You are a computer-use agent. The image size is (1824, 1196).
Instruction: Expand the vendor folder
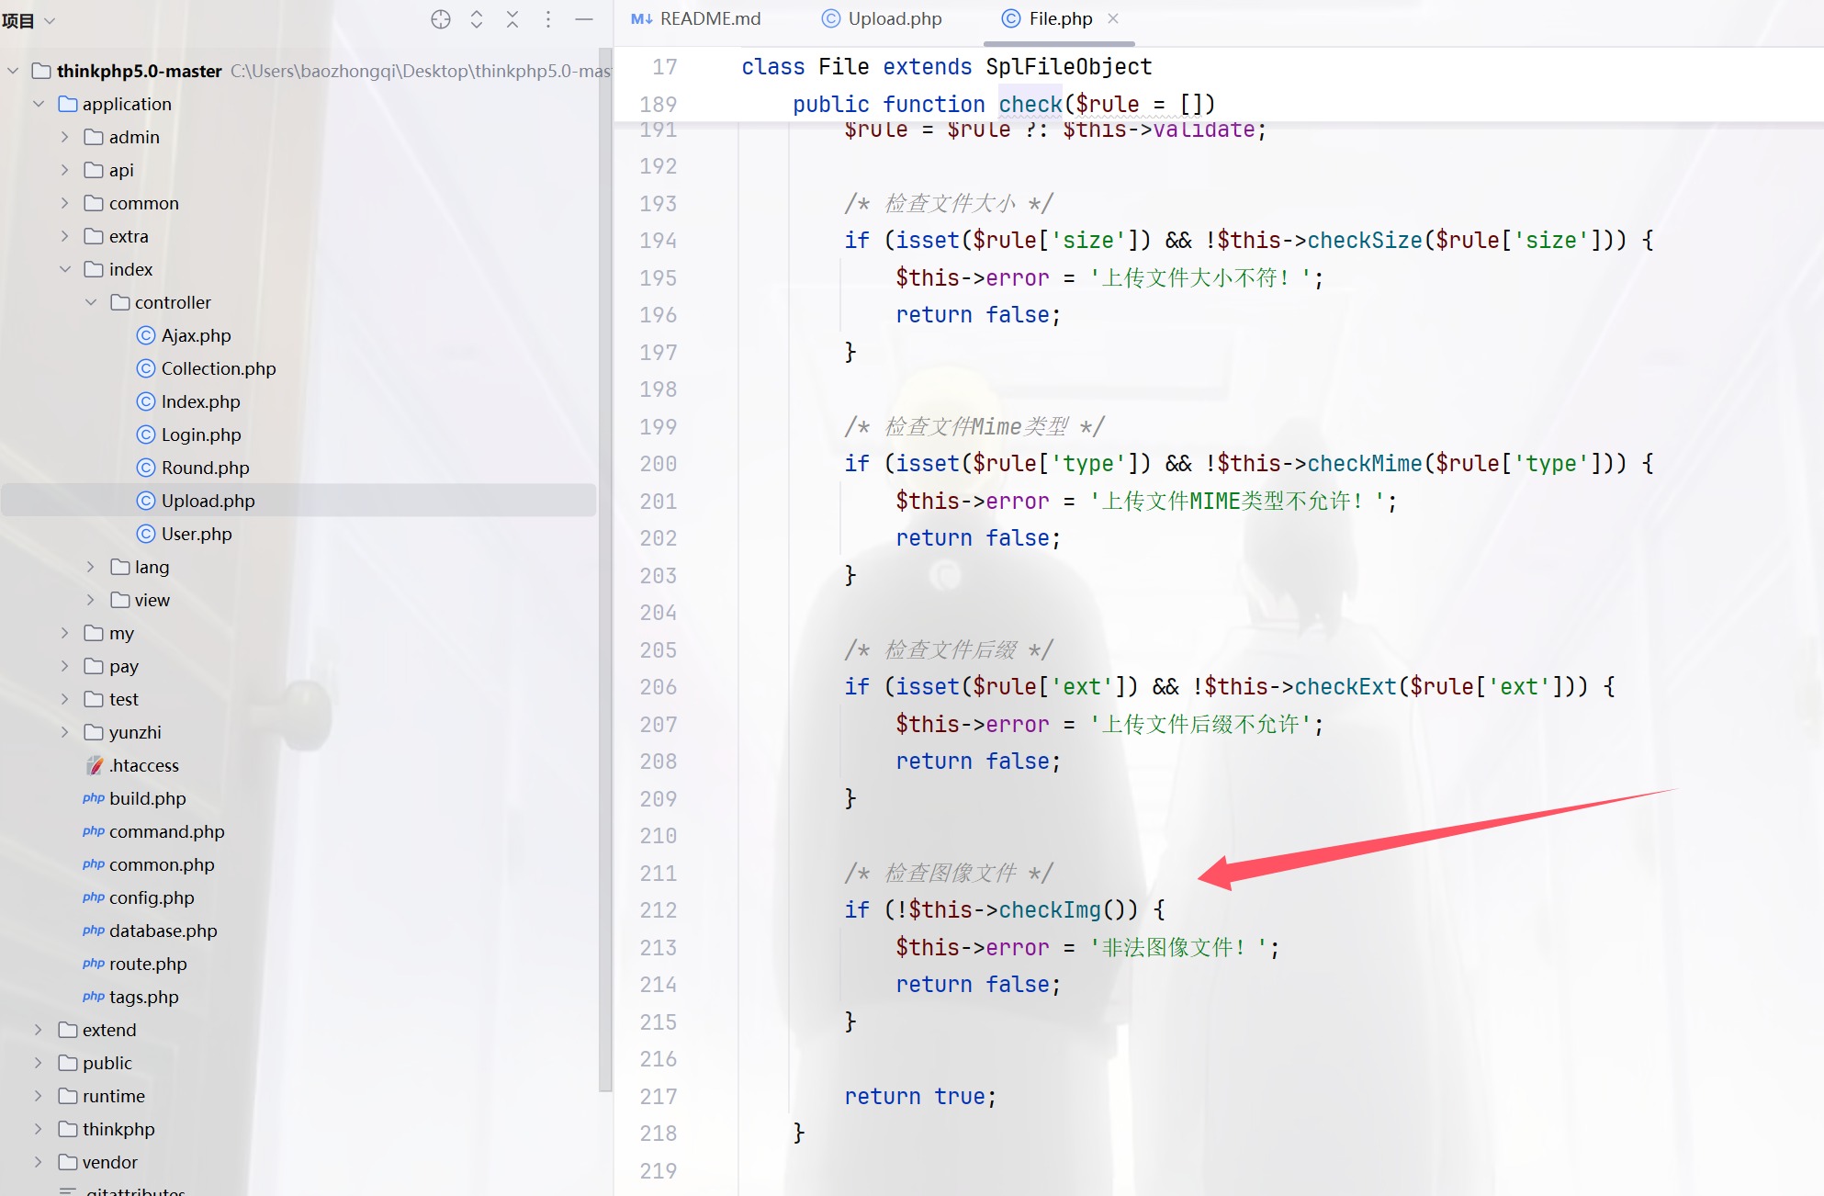(x=39, y=1162)
